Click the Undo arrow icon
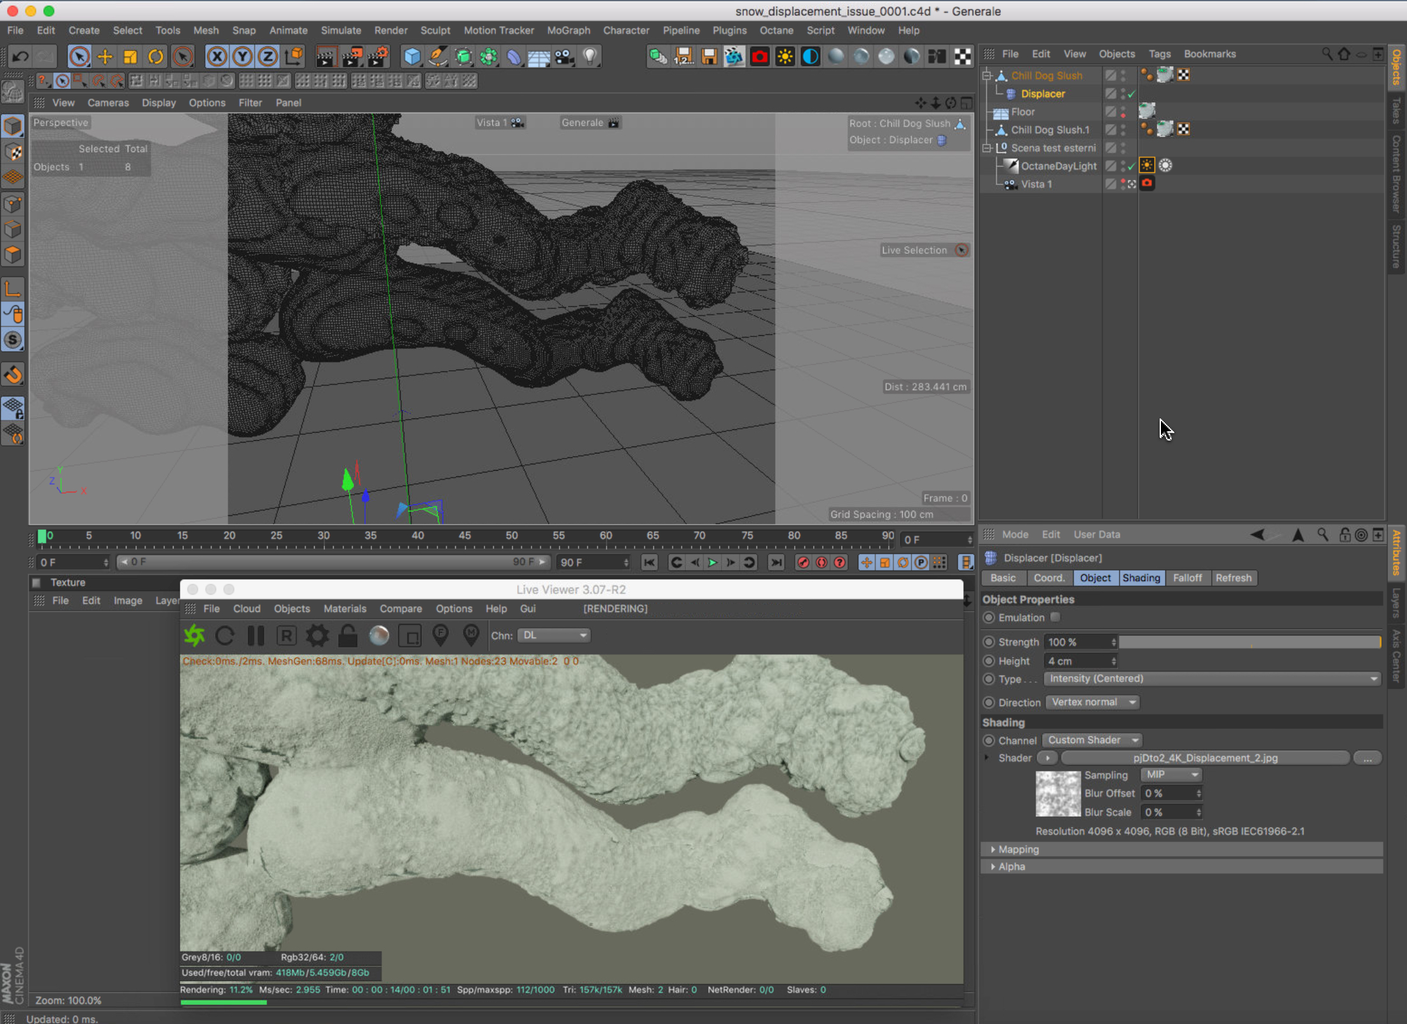1407x1024 pixels. (20, 57)
